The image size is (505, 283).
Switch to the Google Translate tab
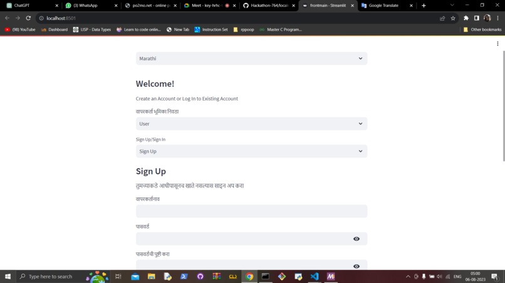click(385, 6)
